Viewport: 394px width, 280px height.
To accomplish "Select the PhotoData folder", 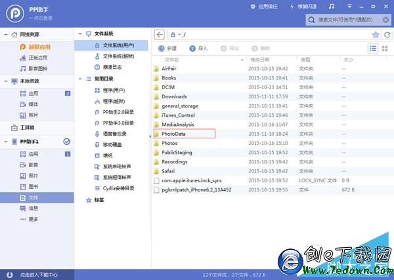I will click(185, 134).
